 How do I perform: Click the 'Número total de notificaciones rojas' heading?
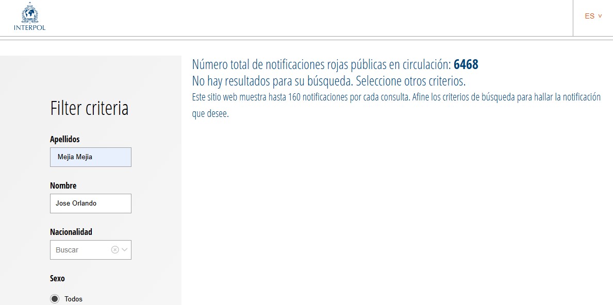(321, 64)
